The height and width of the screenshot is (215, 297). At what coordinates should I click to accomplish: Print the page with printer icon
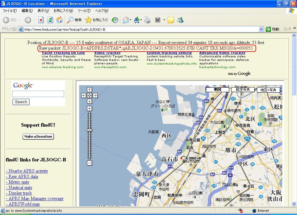[147, 20]
